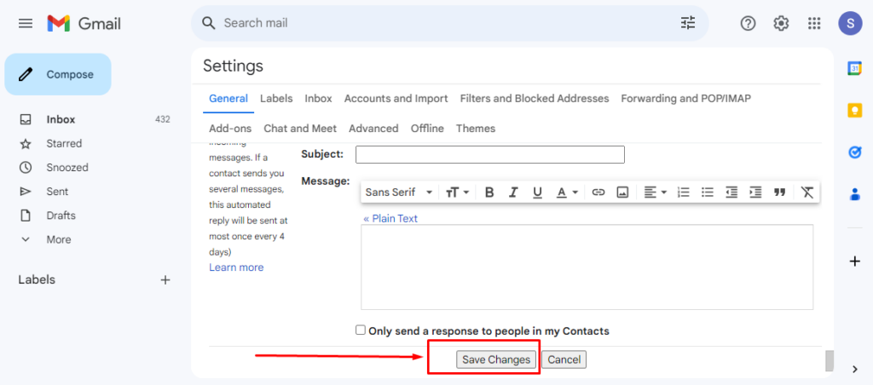873x385 pixels.
Task: Open the Advanced tab
Action: tap(373, 129)
